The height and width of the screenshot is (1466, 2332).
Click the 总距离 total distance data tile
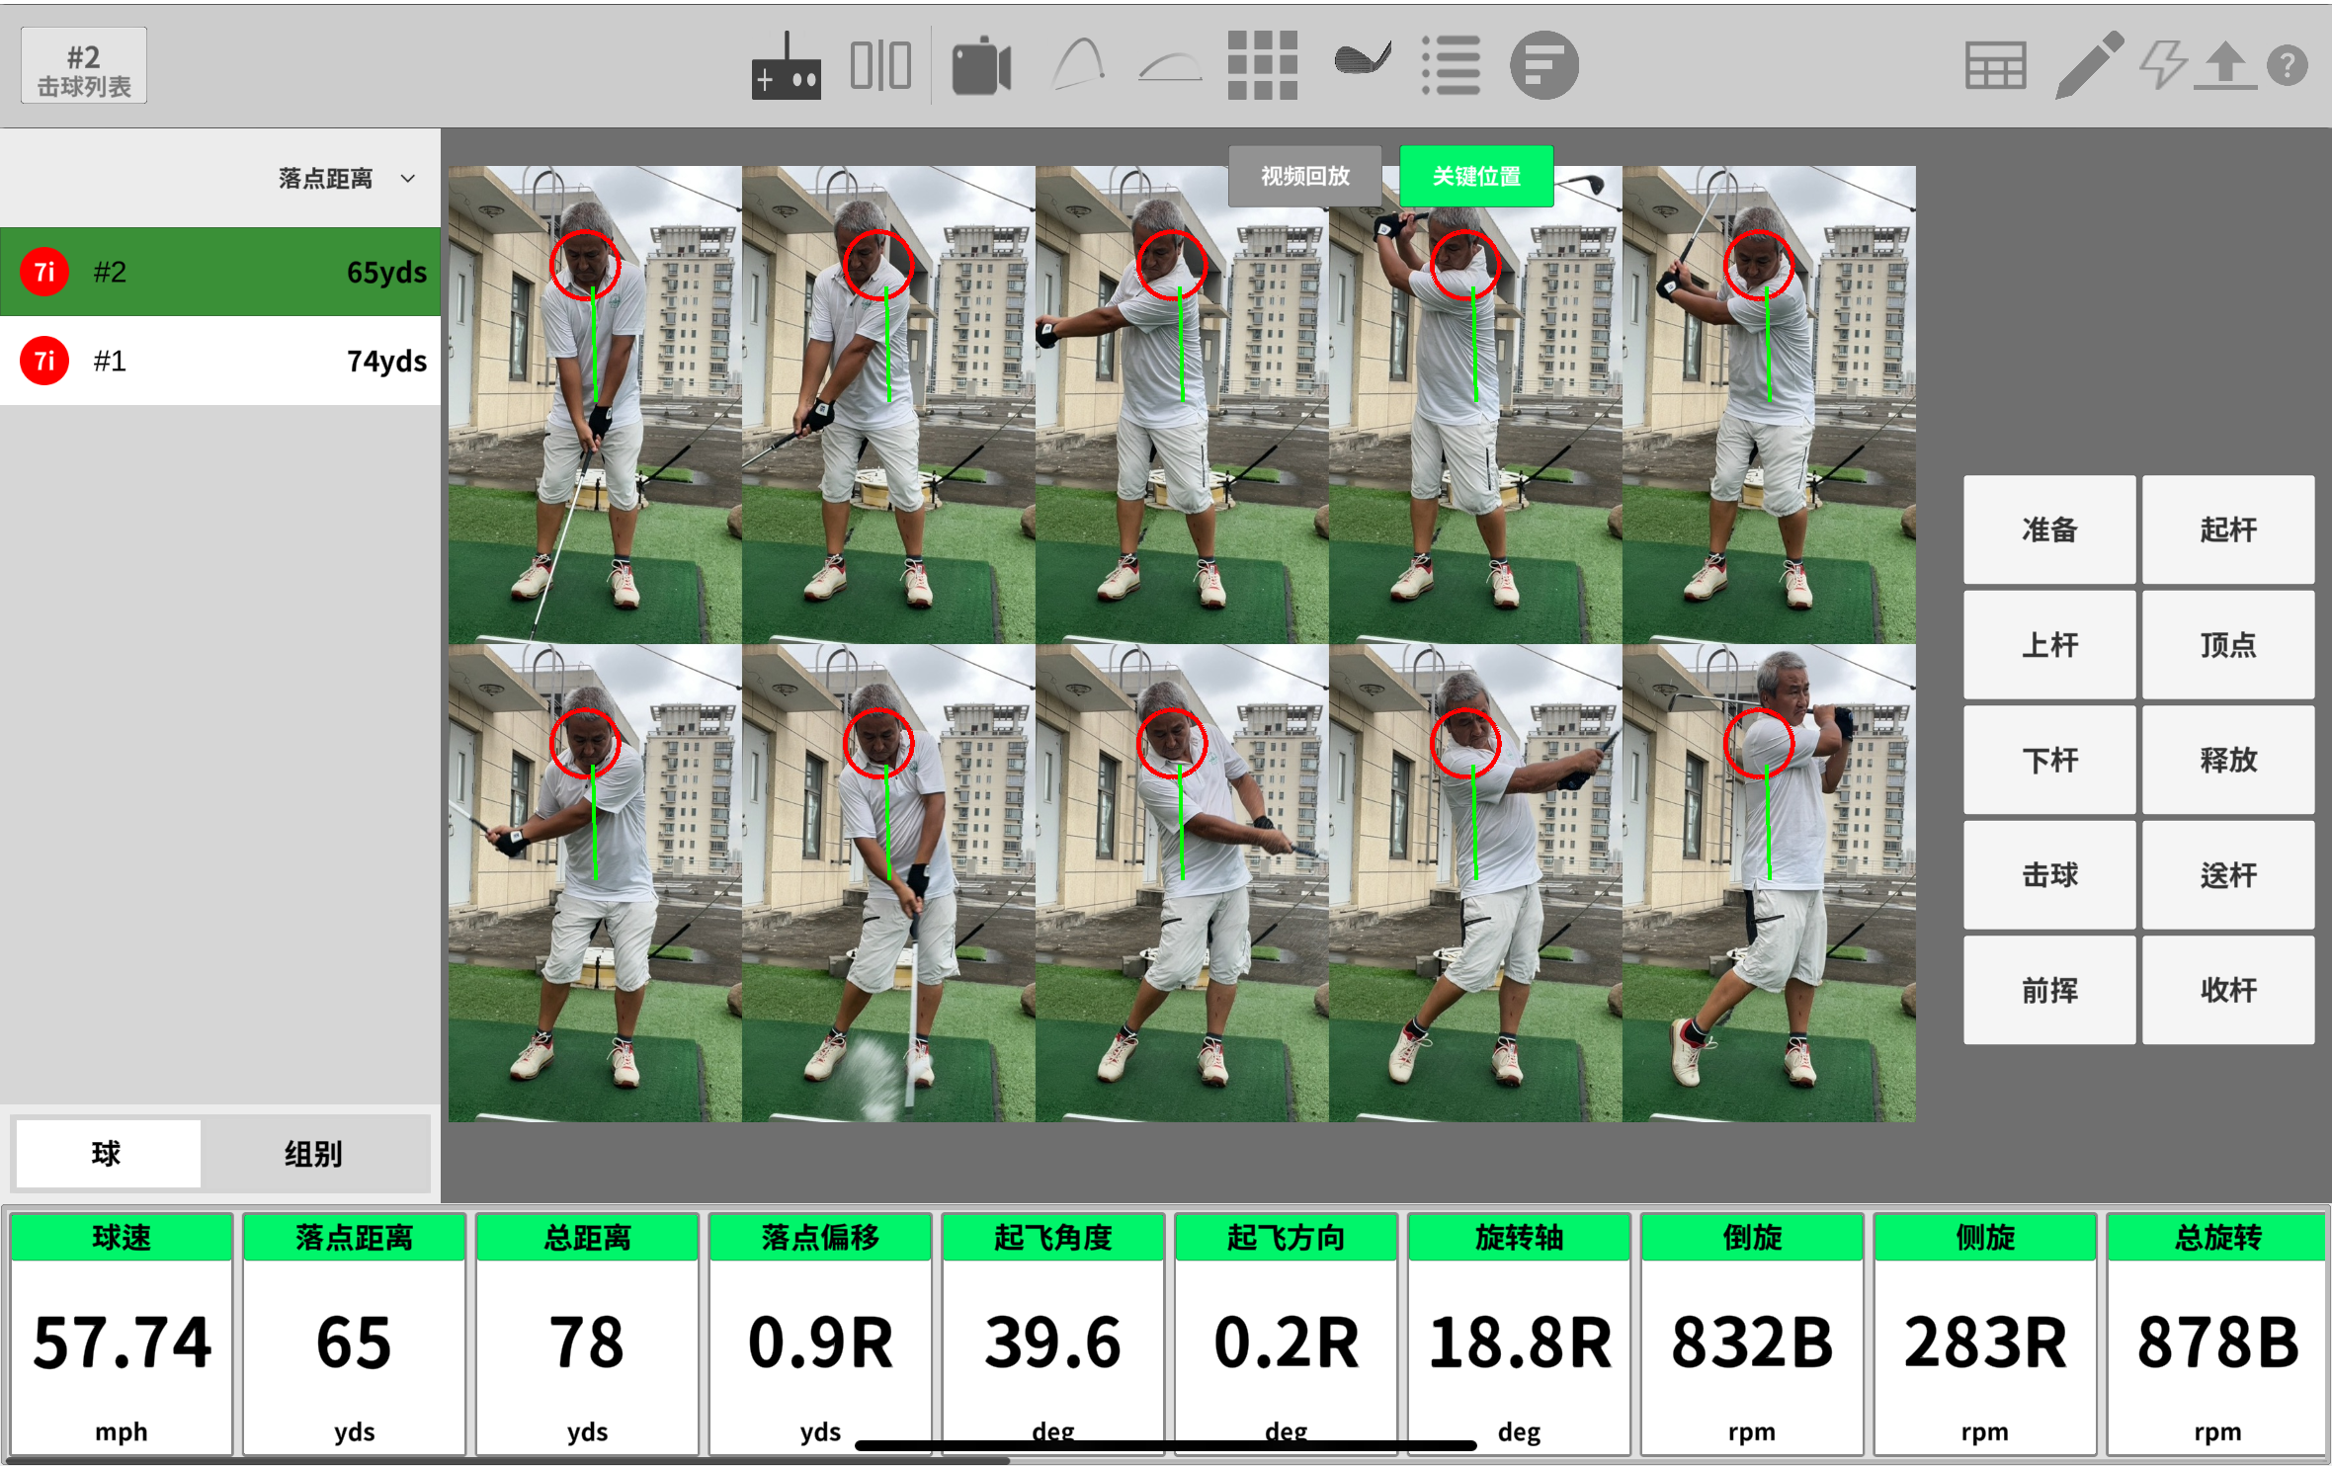(x=587, y=1334)
